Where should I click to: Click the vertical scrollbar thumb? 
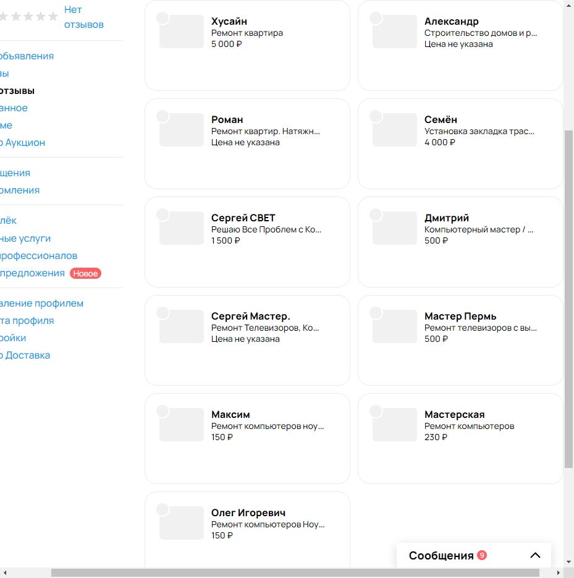coord(568,299)
